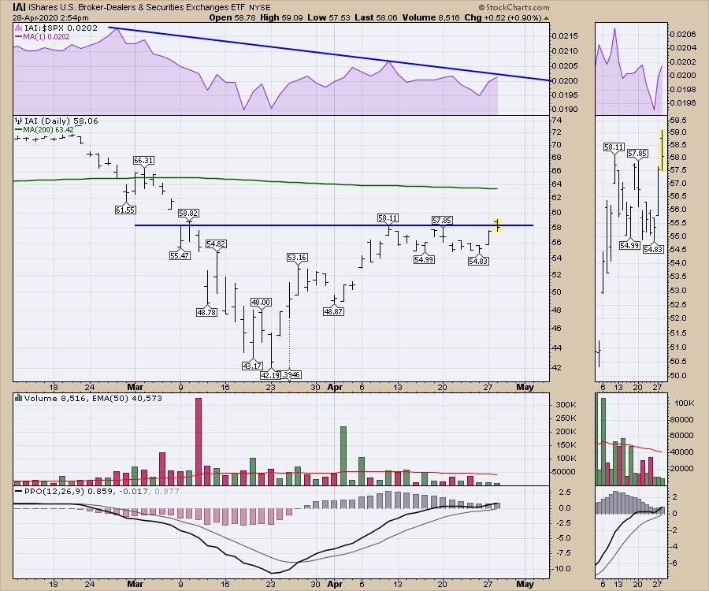Click the 42.19 low price label
709x591 pixels.
(270, 375)
